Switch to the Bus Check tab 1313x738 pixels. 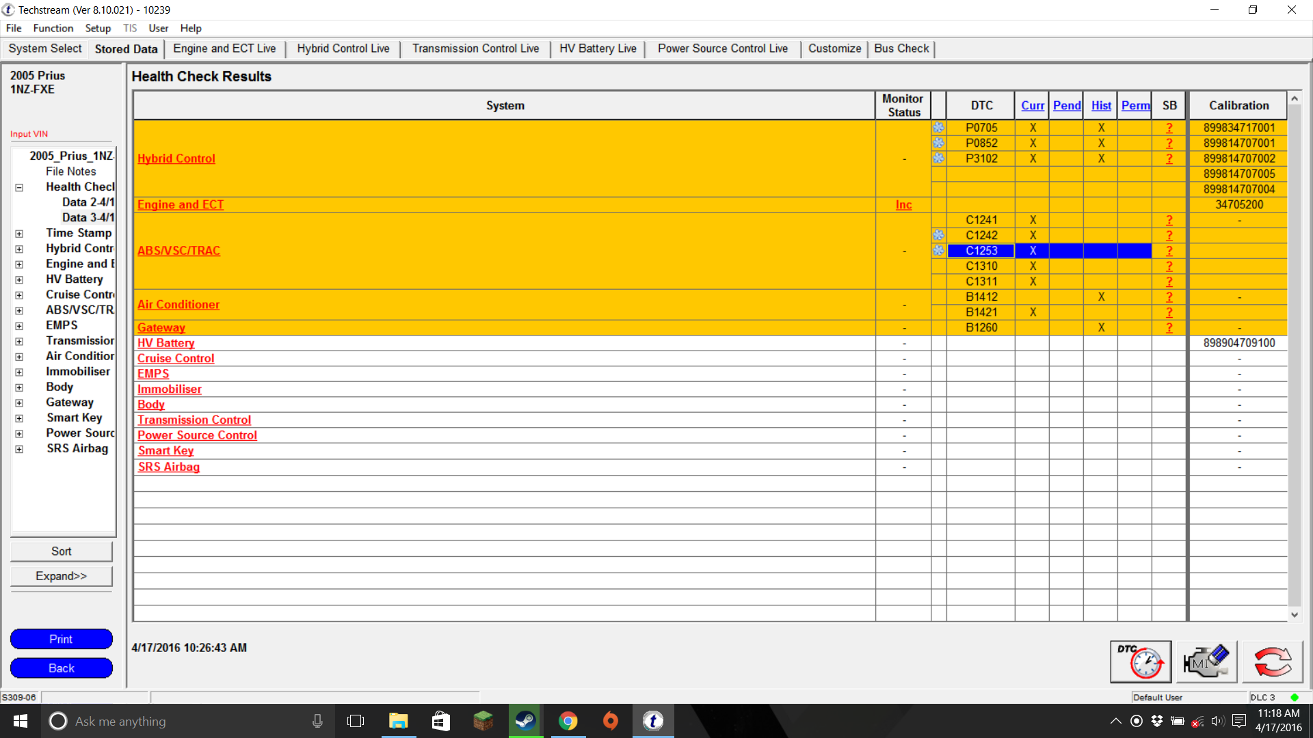(x=901, y=49)
